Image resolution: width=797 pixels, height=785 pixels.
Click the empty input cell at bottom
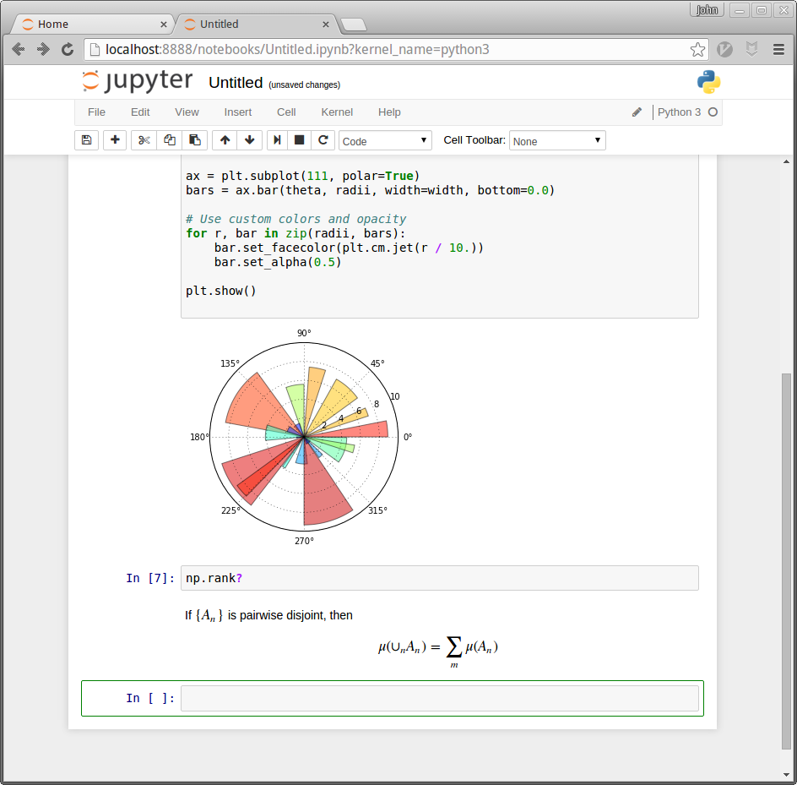point(439,698)
